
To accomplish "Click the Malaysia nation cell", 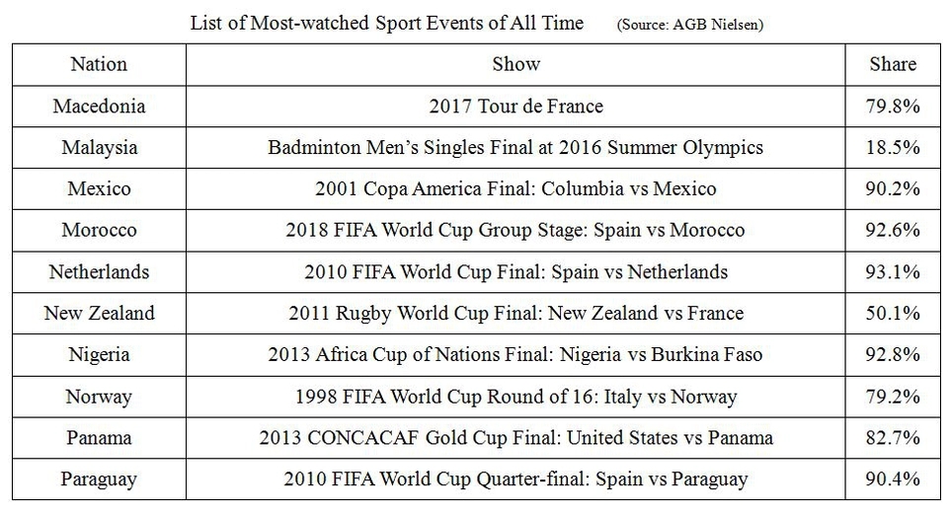I will click(99, 148).
